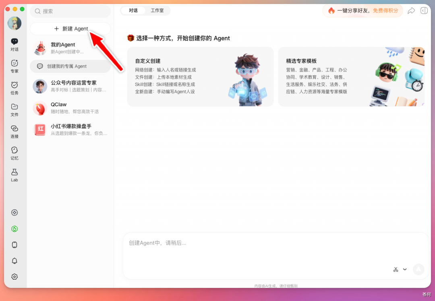Open the 连接 connections sidebar icon
The width and height of the screenshot is (435, 301).
tap(14, 132)
